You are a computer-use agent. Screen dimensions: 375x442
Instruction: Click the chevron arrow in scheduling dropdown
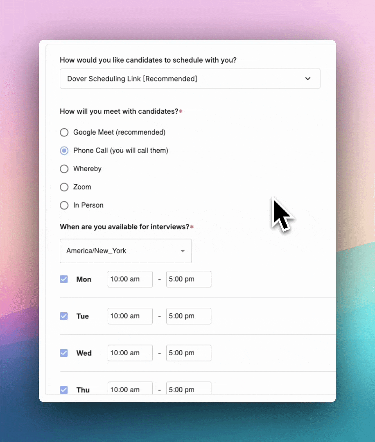tap(308, 79)
